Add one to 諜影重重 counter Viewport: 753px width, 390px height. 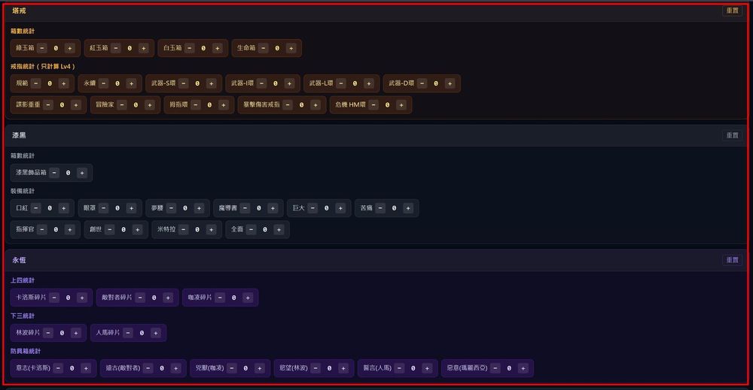pos(75,105)
